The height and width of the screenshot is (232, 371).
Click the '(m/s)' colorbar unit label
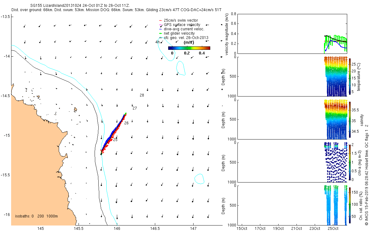189,42
